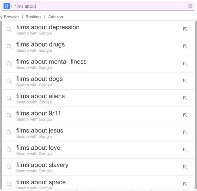This screenshot has height=191, width=197.
Task: Fill search with 'films about depression' arrow
Action: point(185,29)
